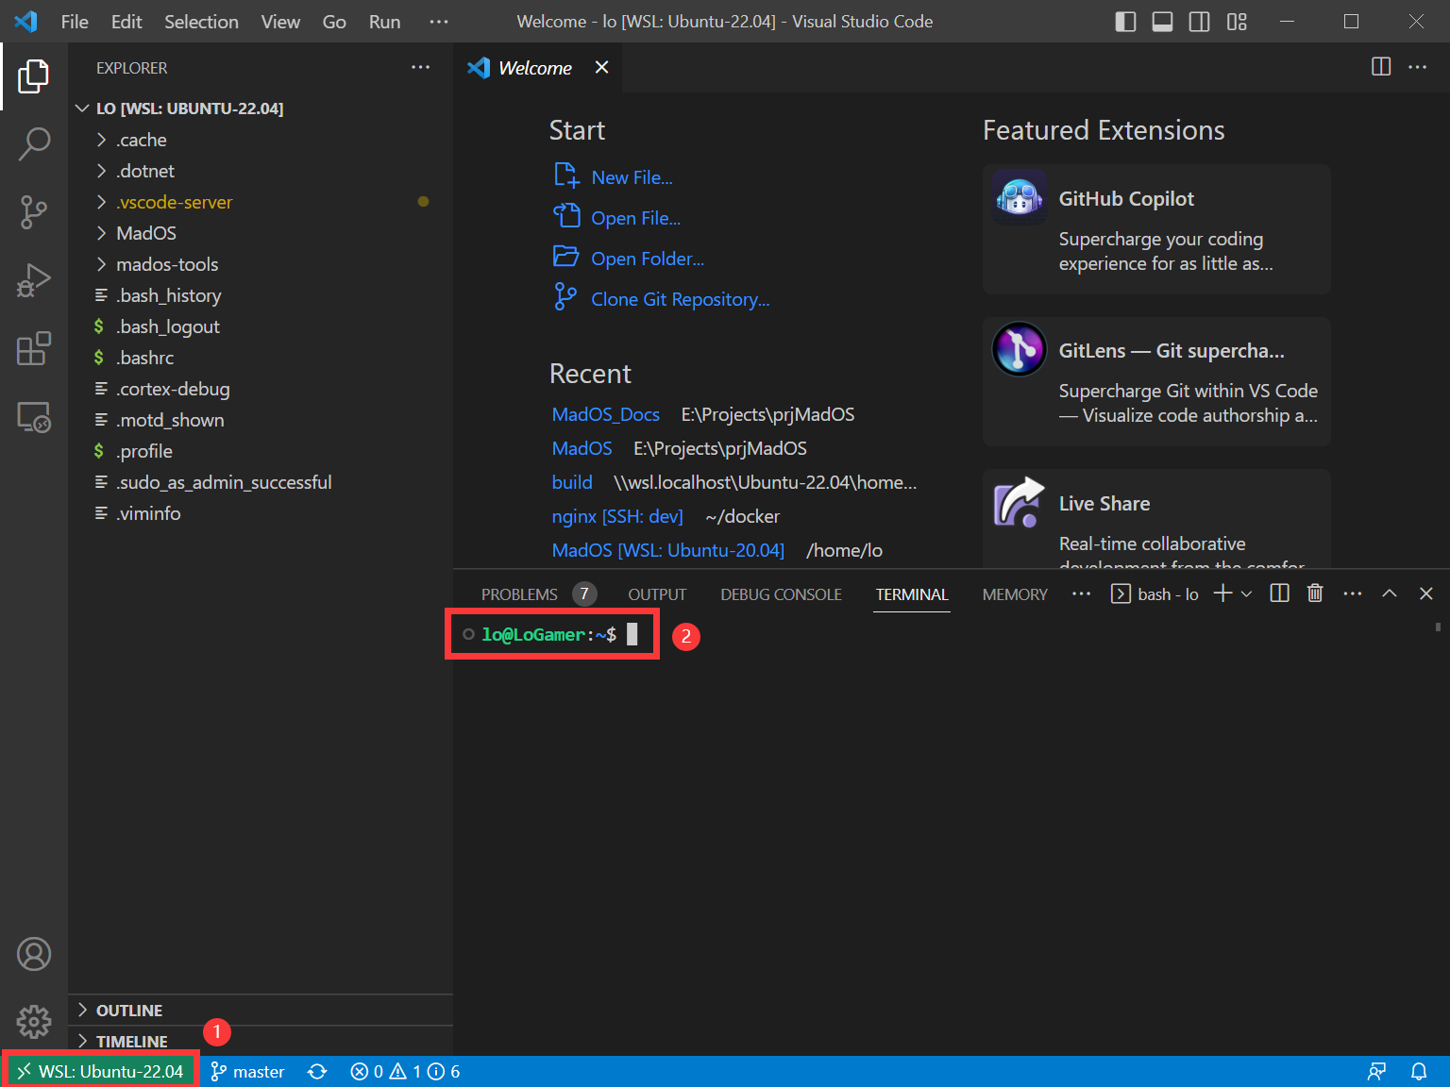The width and height of the screenshot is (1450, 1087).
Task: Open the feedback icon in status bar
Action: [1377, 1072]
